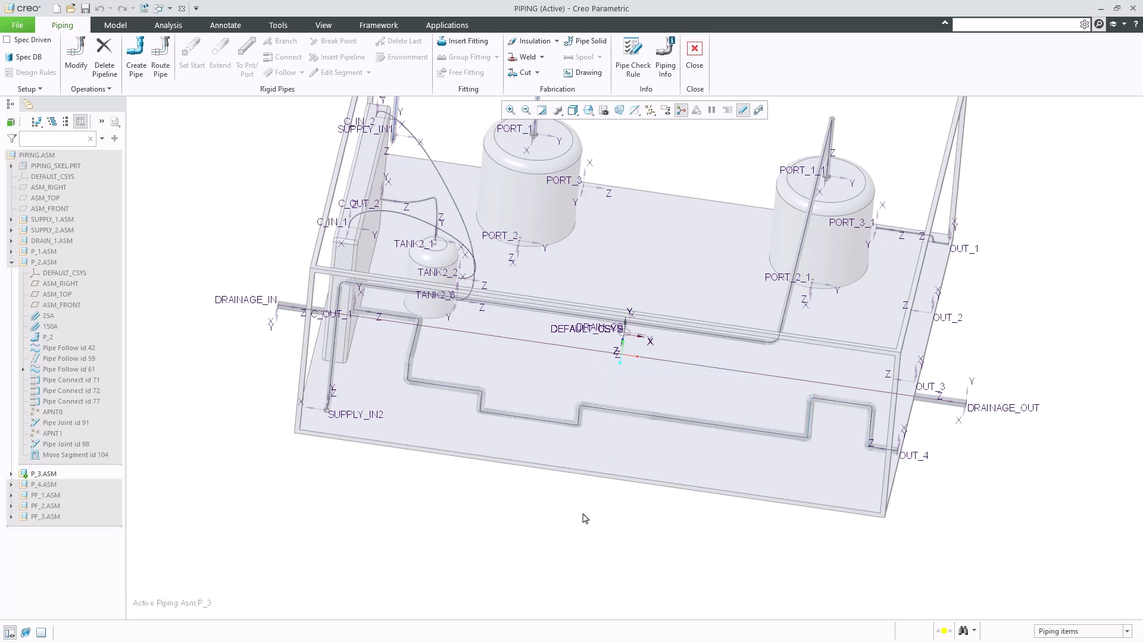Toggle annotation display icon
The image size is (1143, 642).
[666, 110]
